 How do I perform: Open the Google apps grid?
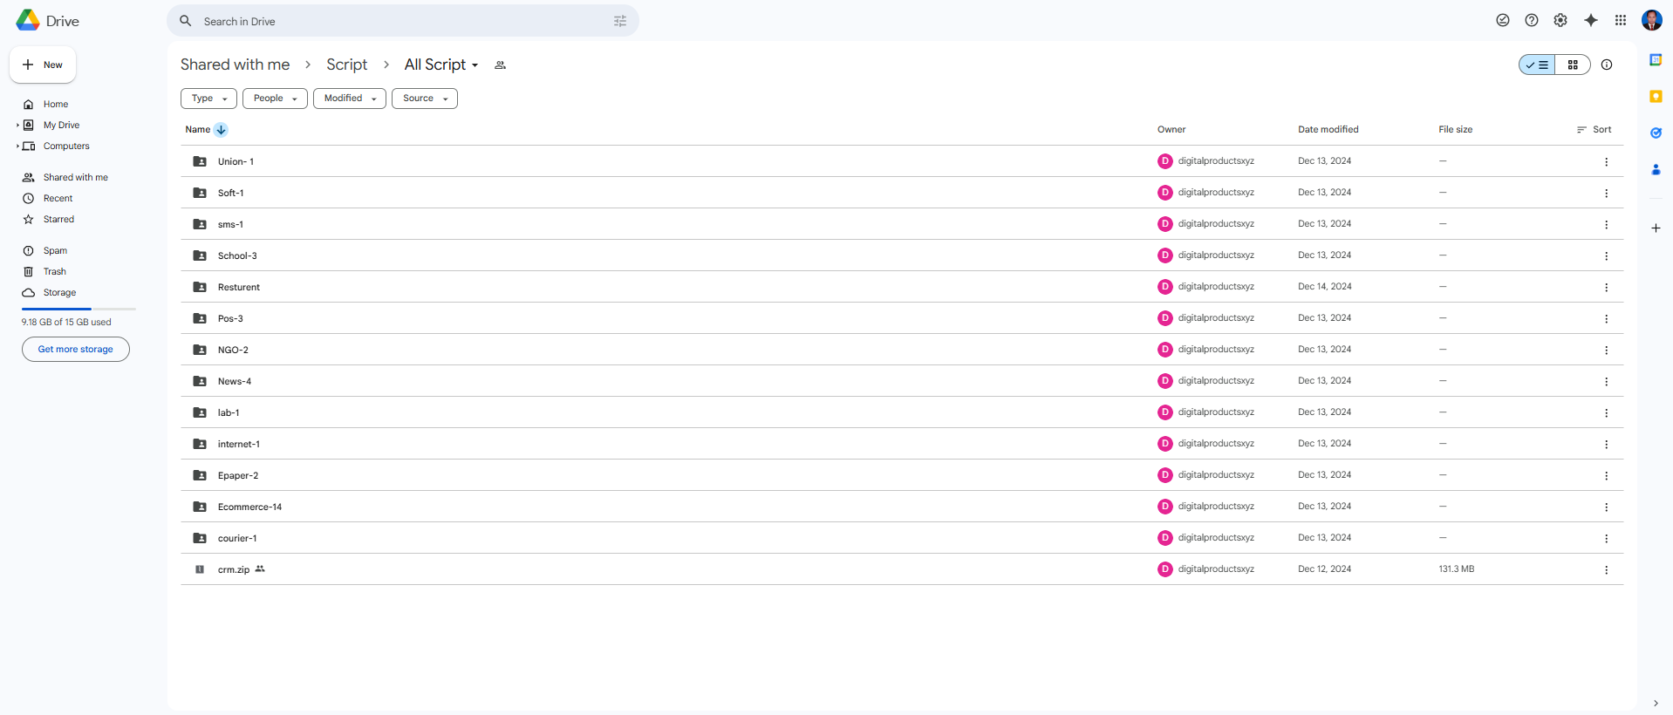[1620, 20]
